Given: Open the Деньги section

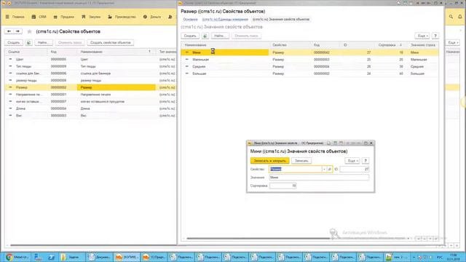Looking at the screenshot, I should [x=152, y=17].
